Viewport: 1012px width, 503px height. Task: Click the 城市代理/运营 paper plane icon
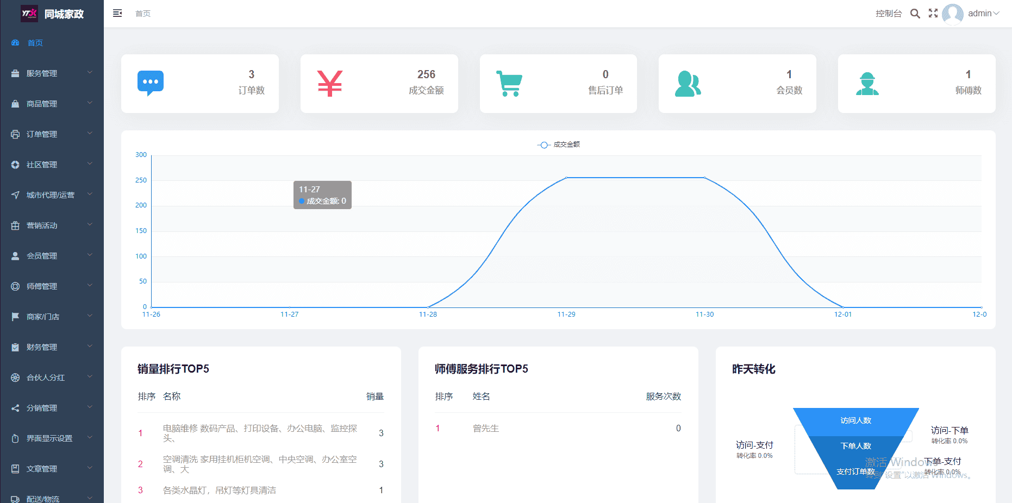(x=15, y=195)
